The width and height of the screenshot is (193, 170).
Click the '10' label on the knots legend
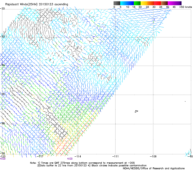click(128, 7)
